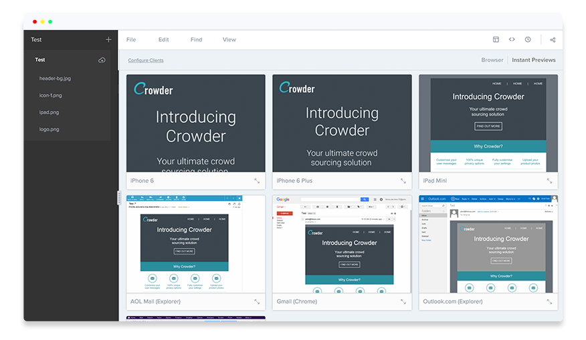
Task: Click the Gmail (Chrome) caption label
Action: 297,301
